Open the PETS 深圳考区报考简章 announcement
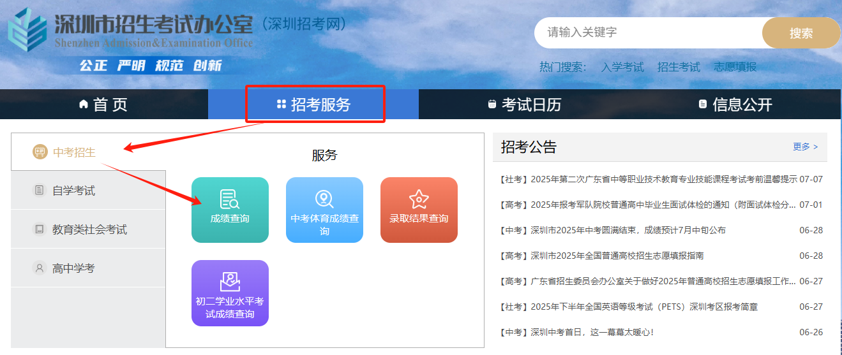 coord(645,307)
